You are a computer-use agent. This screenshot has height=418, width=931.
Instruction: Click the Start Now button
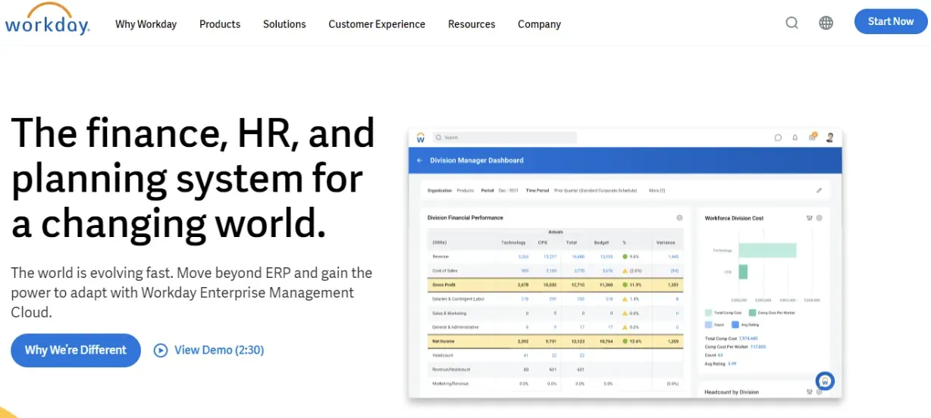pyautogui.click(x=891, y=21)
